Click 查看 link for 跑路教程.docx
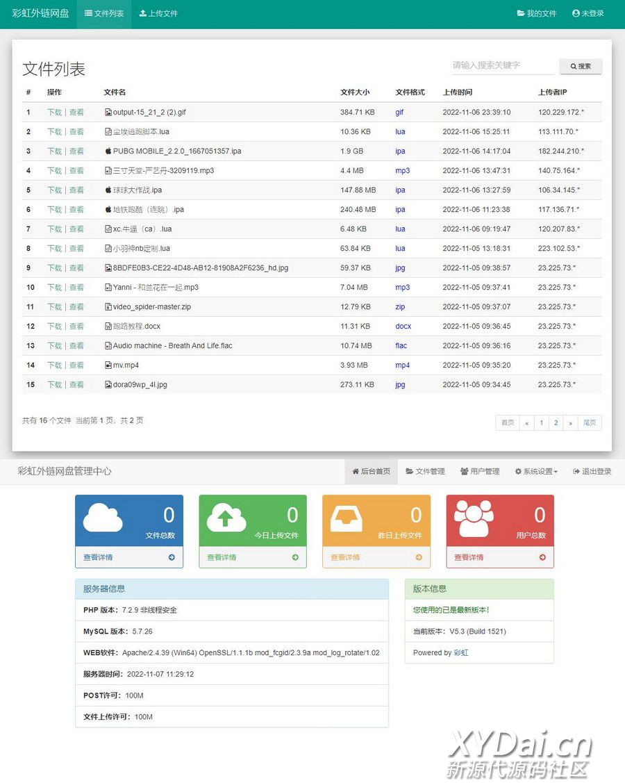 point(76,327)
